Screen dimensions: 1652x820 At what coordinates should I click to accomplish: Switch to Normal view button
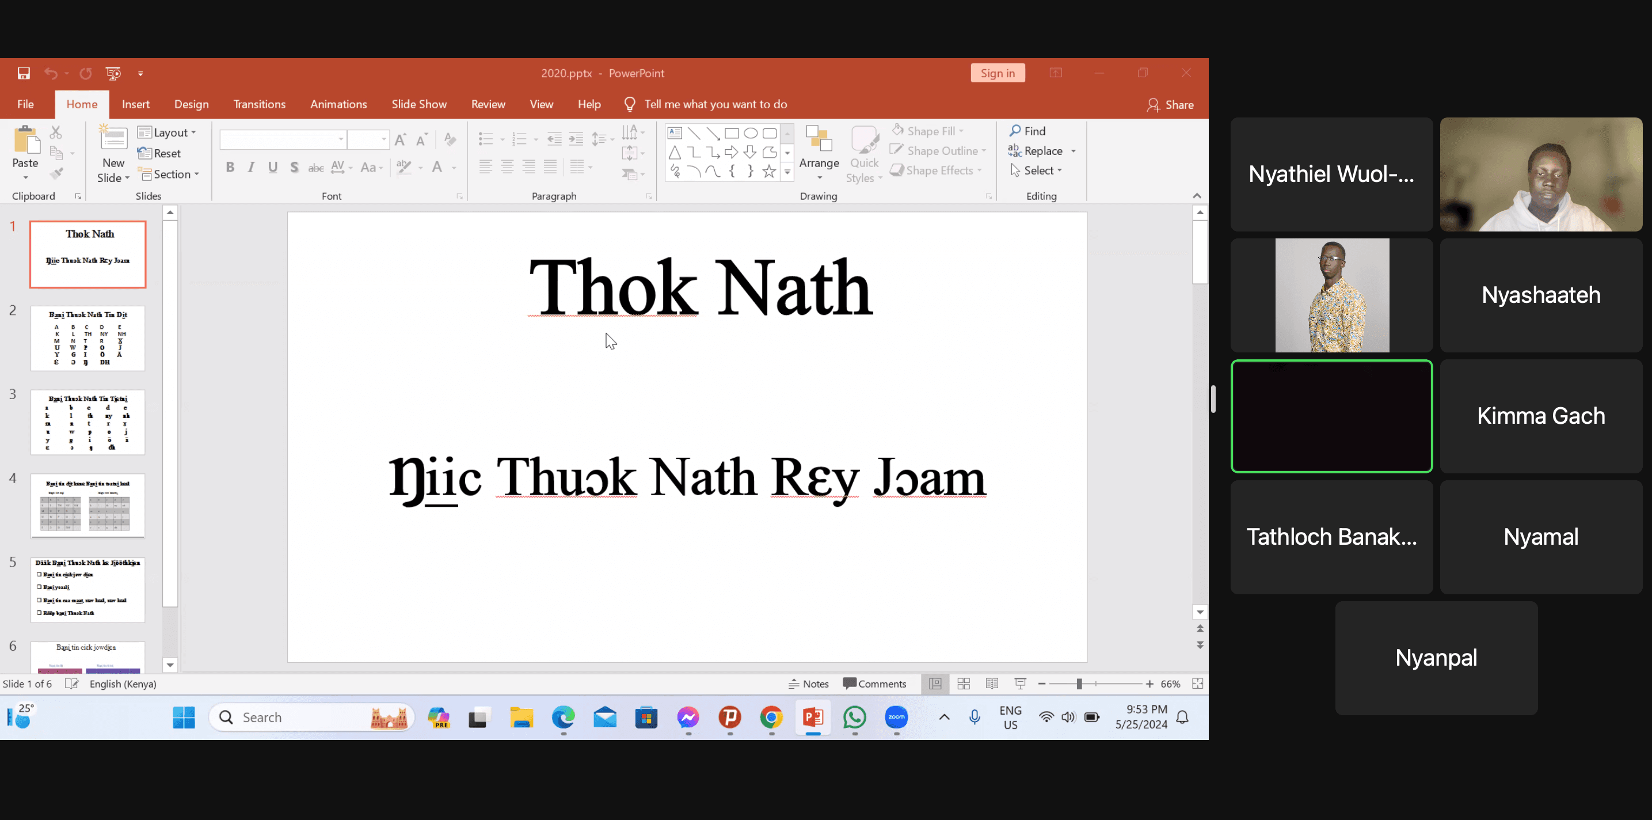point(935,684)
